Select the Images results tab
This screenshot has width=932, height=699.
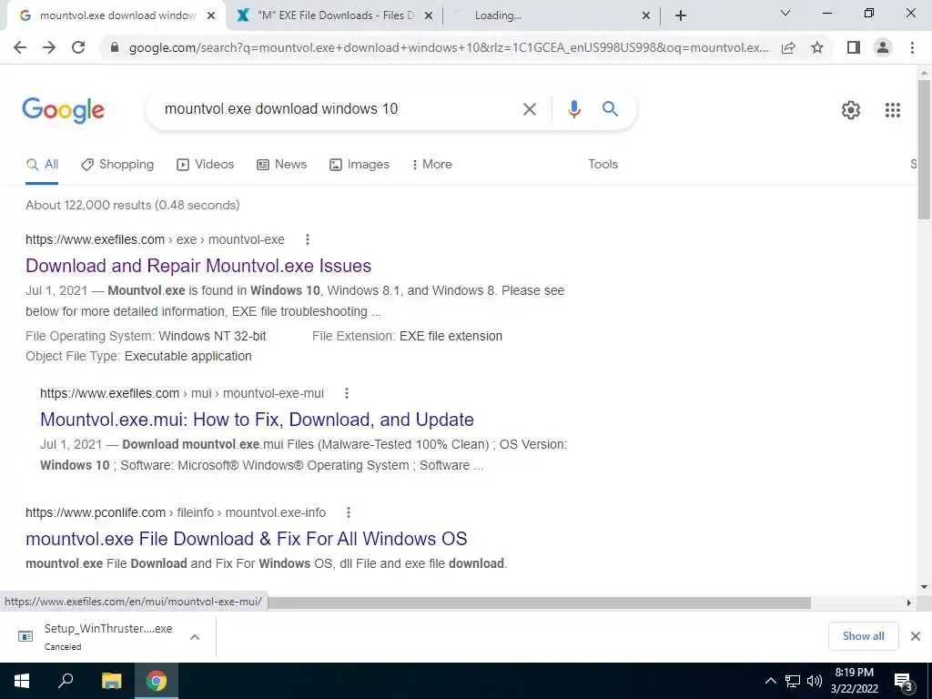tap(360, 165)
